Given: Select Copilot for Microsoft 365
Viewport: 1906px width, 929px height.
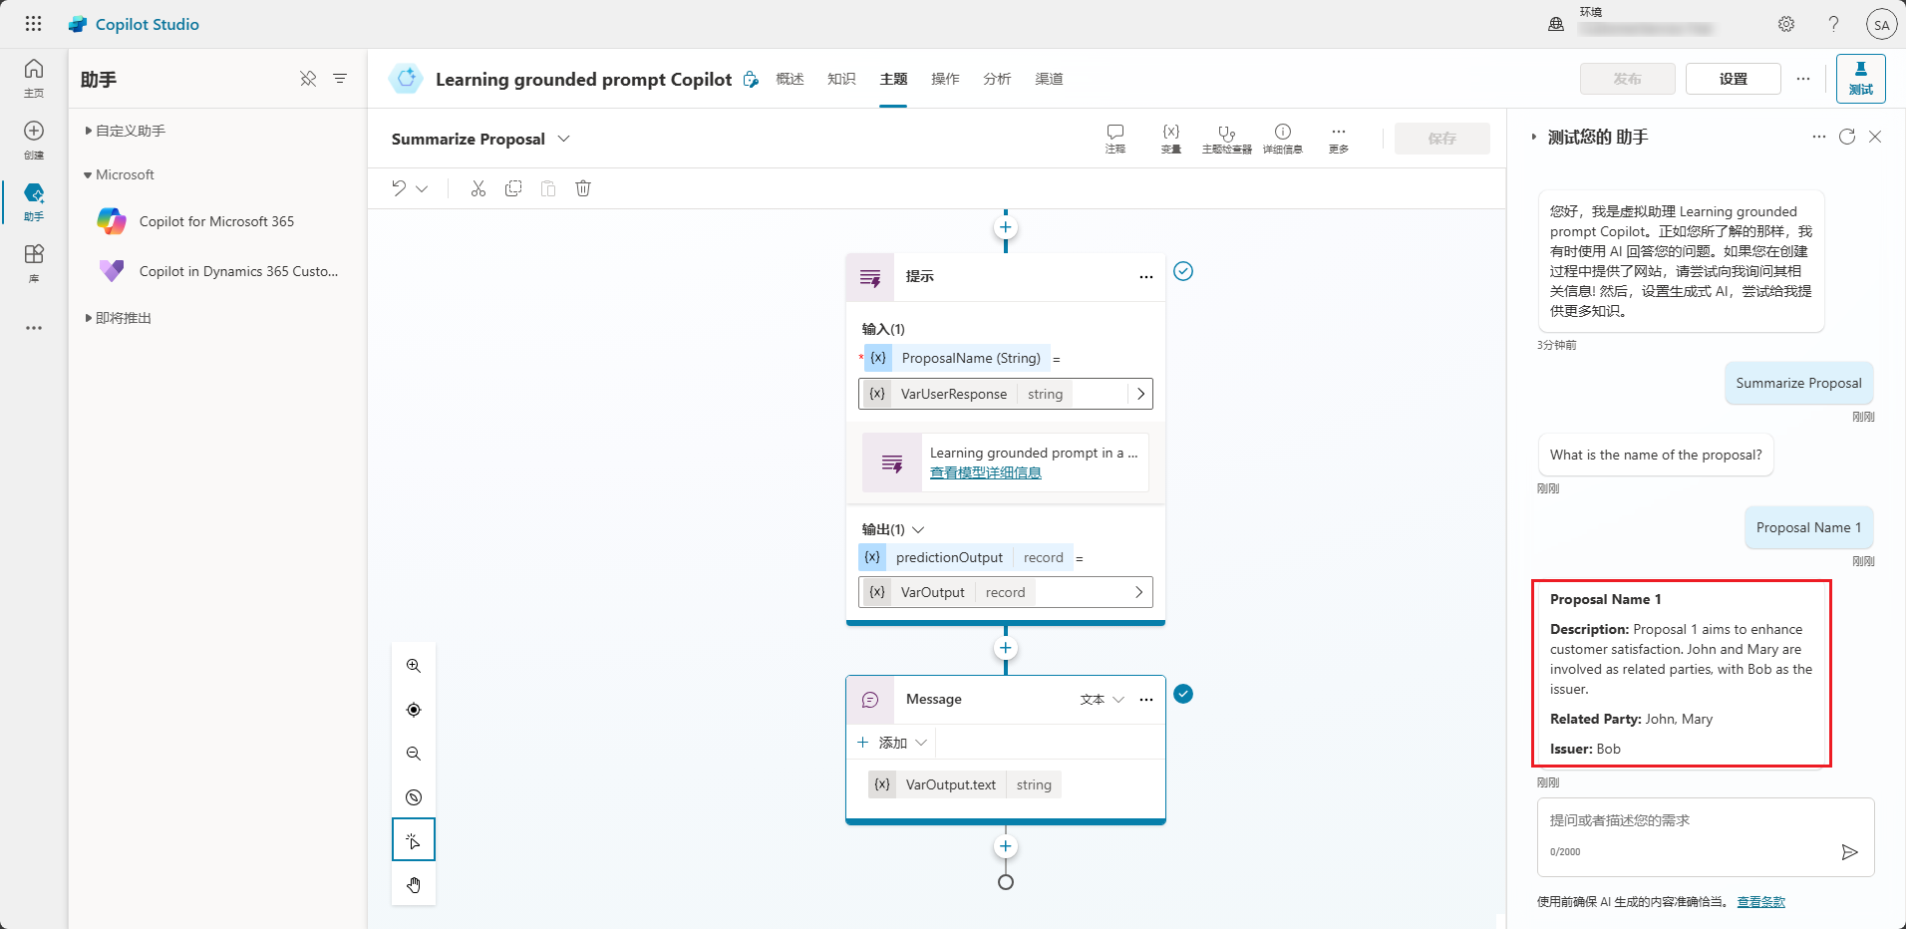Looking at the screenshot, I should click(216, 221).
